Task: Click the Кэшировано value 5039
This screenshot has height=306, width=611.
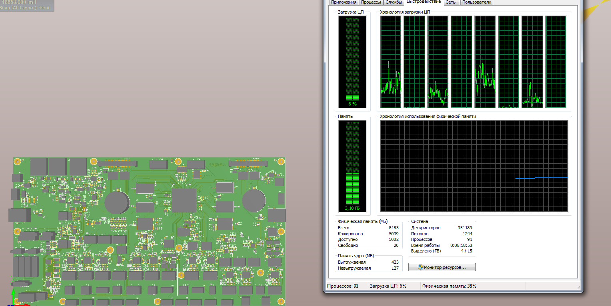Action: 393,234
